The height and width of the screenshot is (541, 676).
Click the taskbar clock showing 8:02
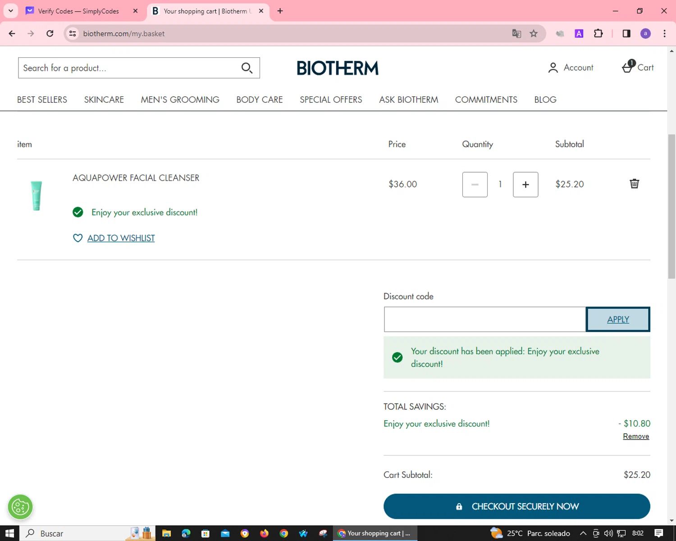(x=638, y=533)
